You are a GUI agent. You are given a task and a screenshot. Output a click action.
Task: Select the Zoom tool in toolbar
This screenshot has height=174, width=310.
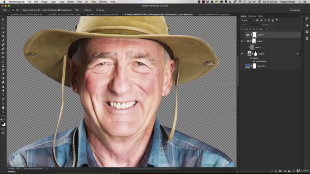(x=3, y=112)
